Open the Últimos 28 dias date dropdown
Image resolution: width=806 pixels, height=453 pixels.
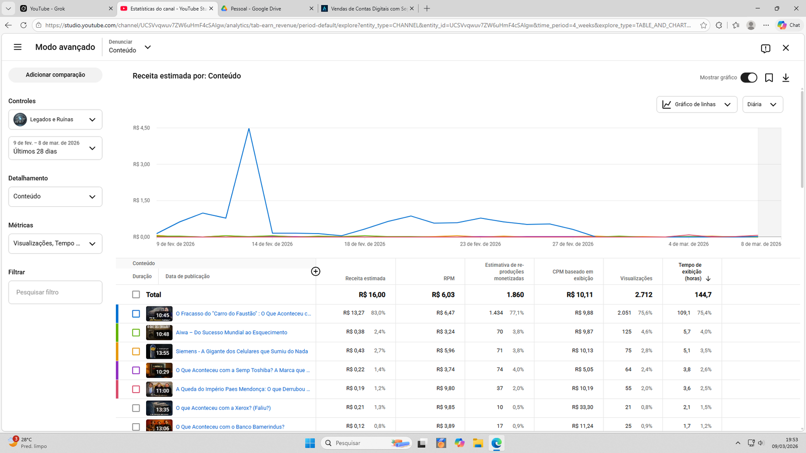pyautogui.click(x=55, y=148)
